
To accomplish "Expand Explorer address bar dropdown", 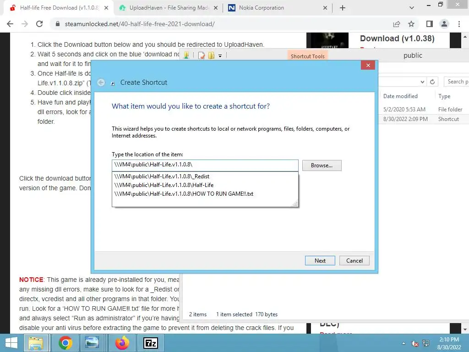I will [x=422, y=82].
